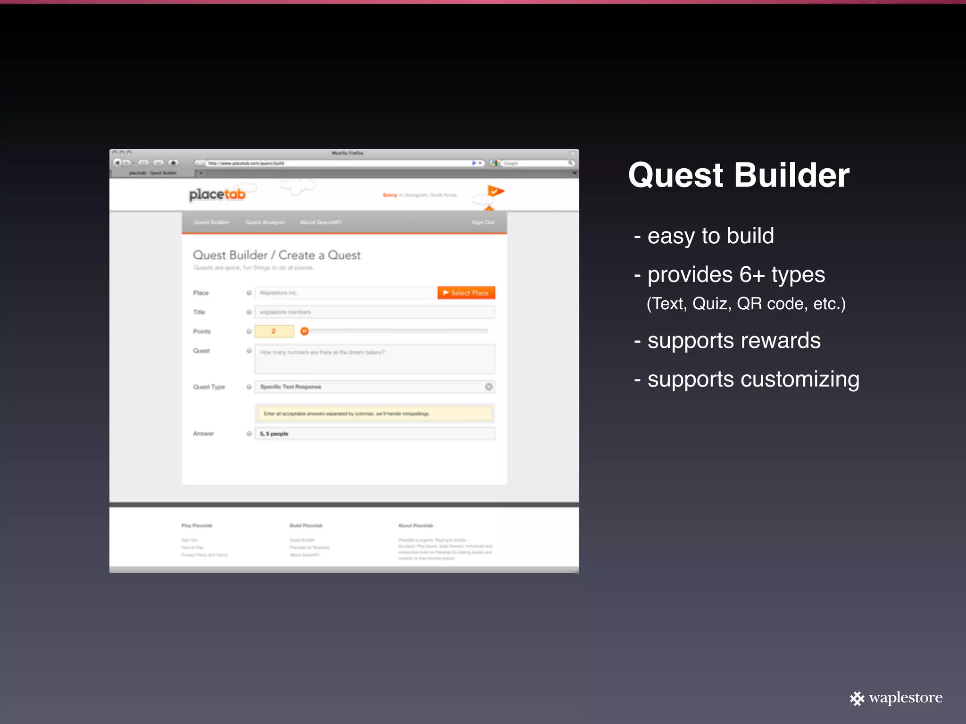Viewport: 966px width, 724px height.
Task: Click the window resize pill button top right
Action: coord(573,153)
